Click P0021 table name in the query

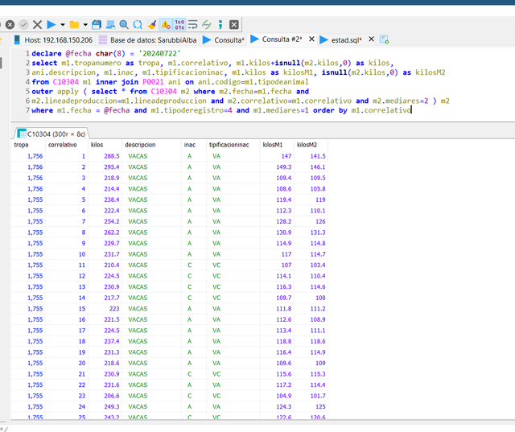pyautogui.click(x=153, y=82)
